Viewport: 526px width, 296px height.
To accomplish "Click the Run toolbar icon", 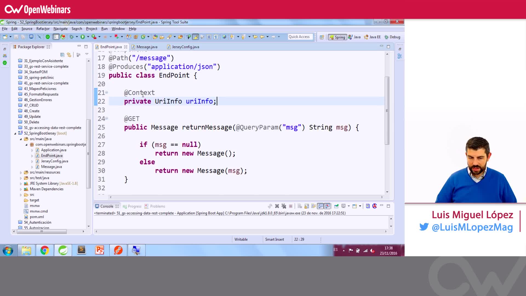I will 82,37.
